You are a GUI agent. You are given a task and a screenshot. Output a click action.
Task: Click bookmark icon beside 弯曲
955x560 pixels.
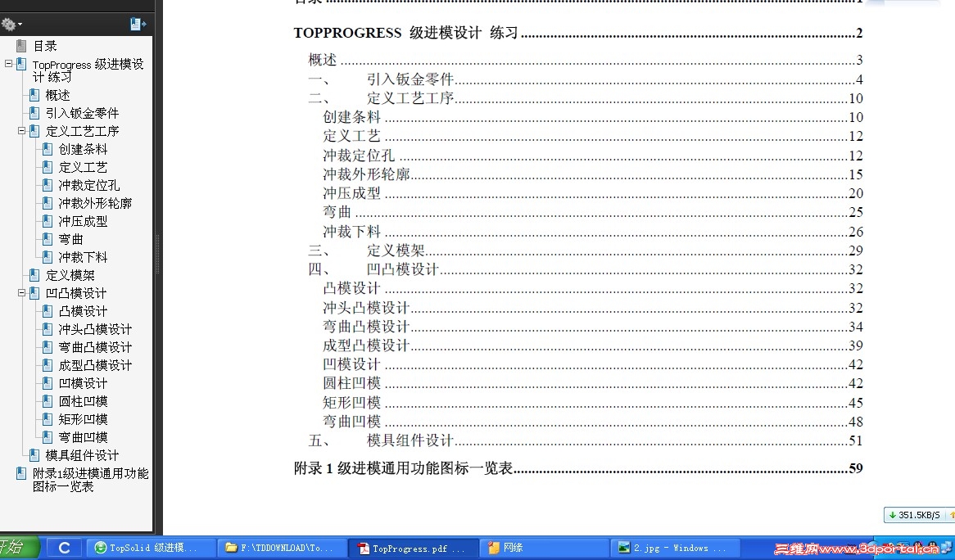pos(48,239)
